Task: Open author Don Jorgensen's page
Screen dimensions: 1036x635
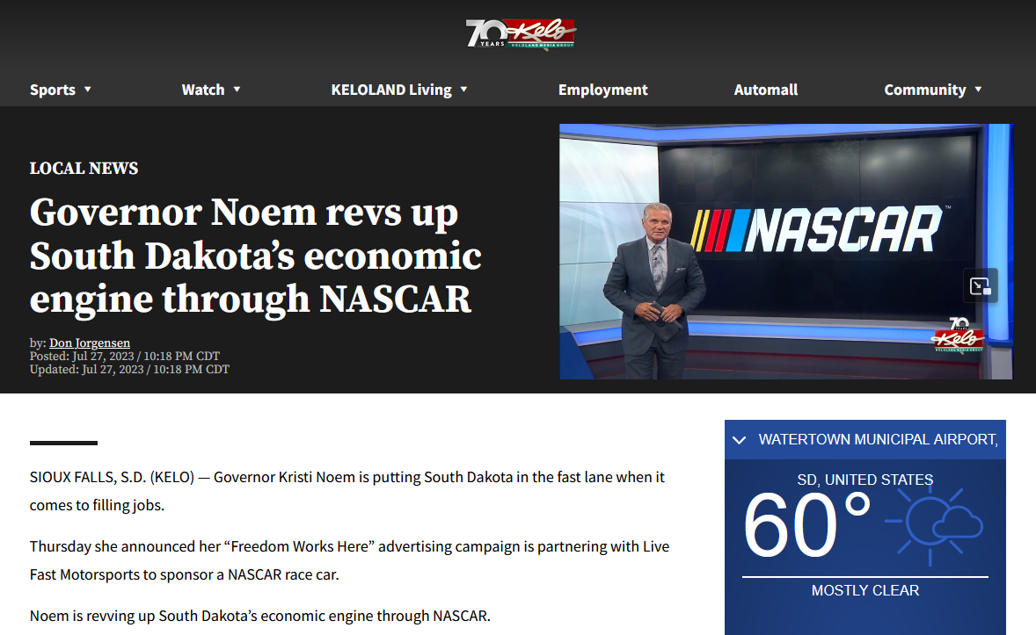Action: (90, 343)
